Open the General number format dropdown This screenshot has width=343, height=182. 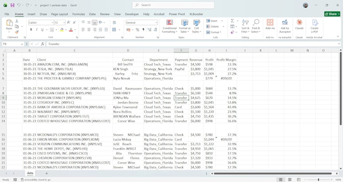[x=156, y=23]
